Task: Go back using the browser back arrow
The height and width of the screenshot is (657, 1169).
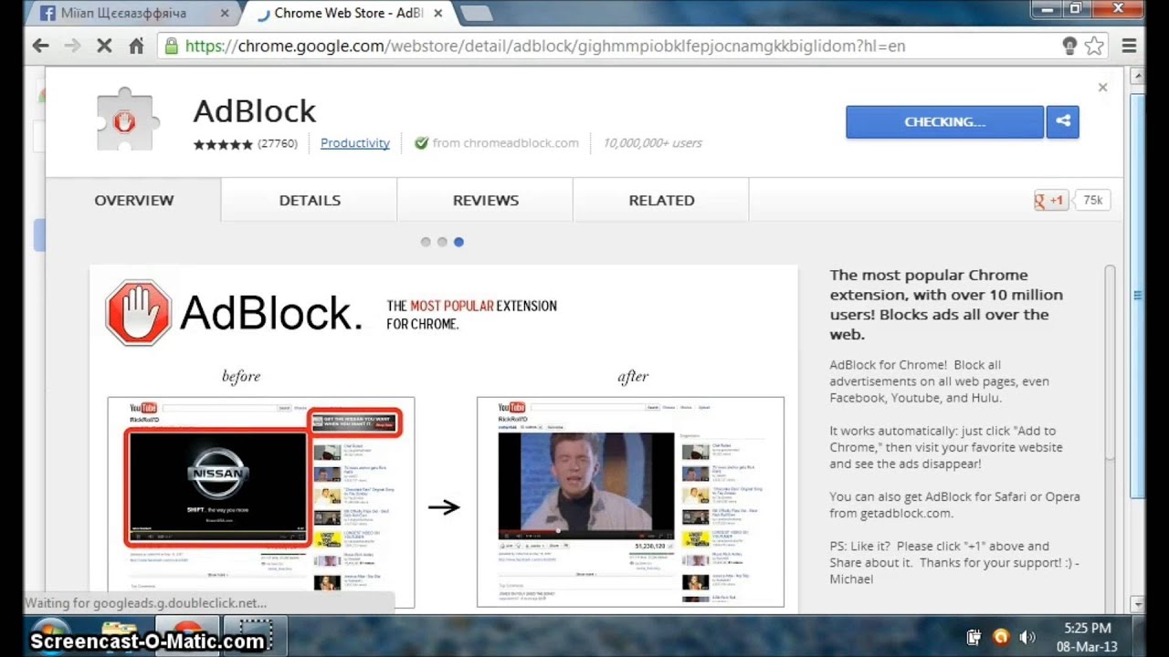Action: 40,46
